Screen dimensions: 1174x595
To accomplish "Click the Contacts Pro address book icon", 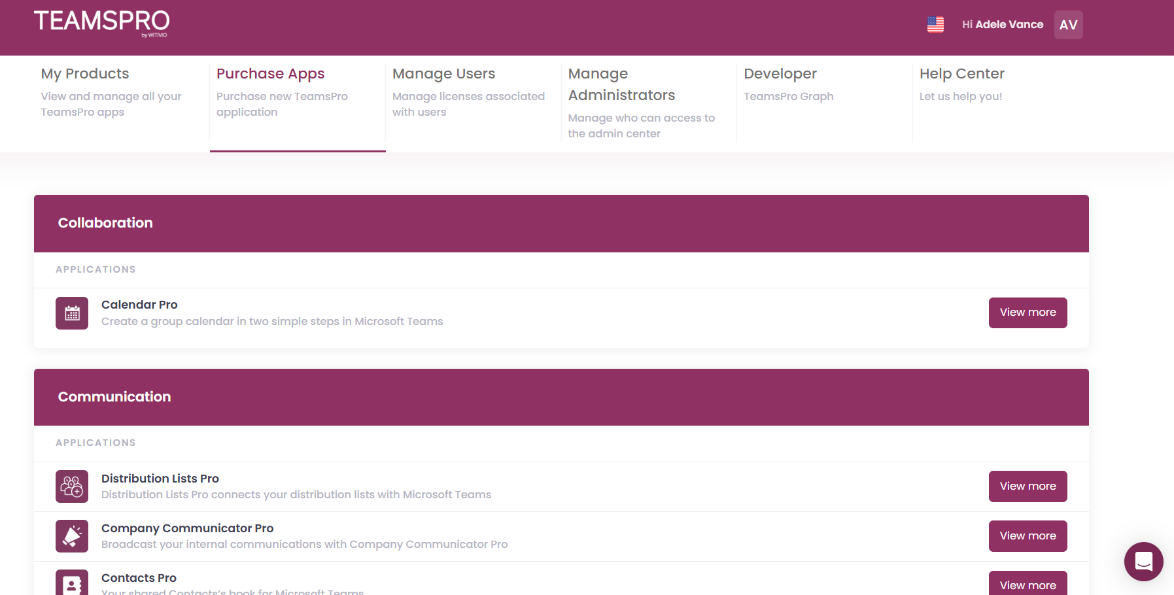I will click(x=72, y=583).
